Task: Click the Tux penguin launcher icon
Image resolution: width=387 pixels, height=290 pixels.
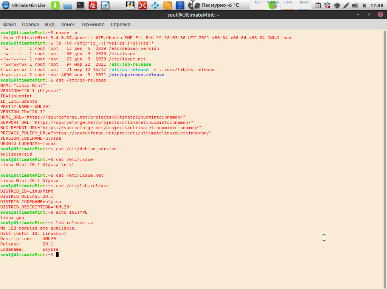Action: tap(130, 5)
